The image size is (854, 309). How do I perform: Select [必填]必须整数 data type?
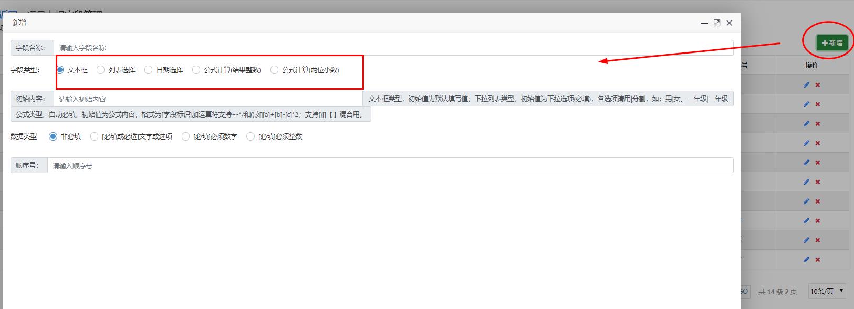[x=251, y=136]
